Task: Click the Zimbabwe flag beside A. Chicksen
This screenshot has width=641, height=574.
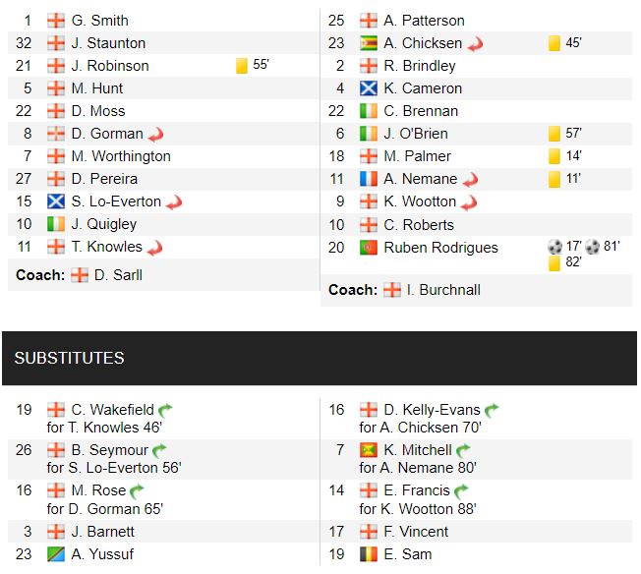Action: pos(369,43)
